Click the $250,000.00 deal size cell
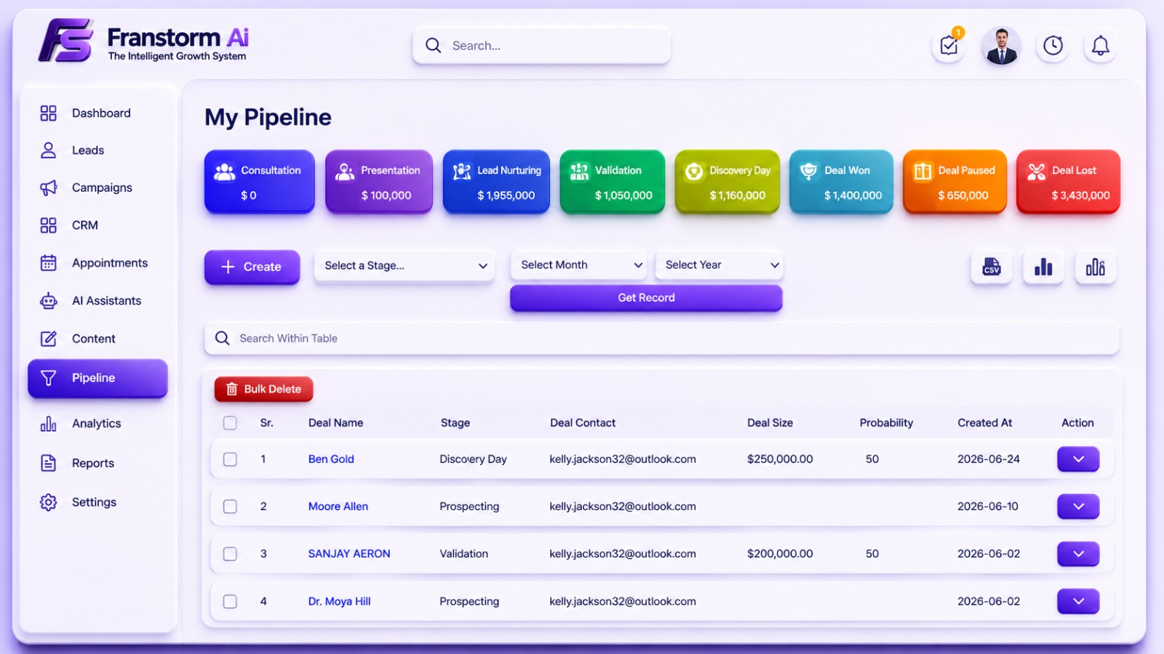Viewport: 1164px width, 654px height. click(780, 459)
